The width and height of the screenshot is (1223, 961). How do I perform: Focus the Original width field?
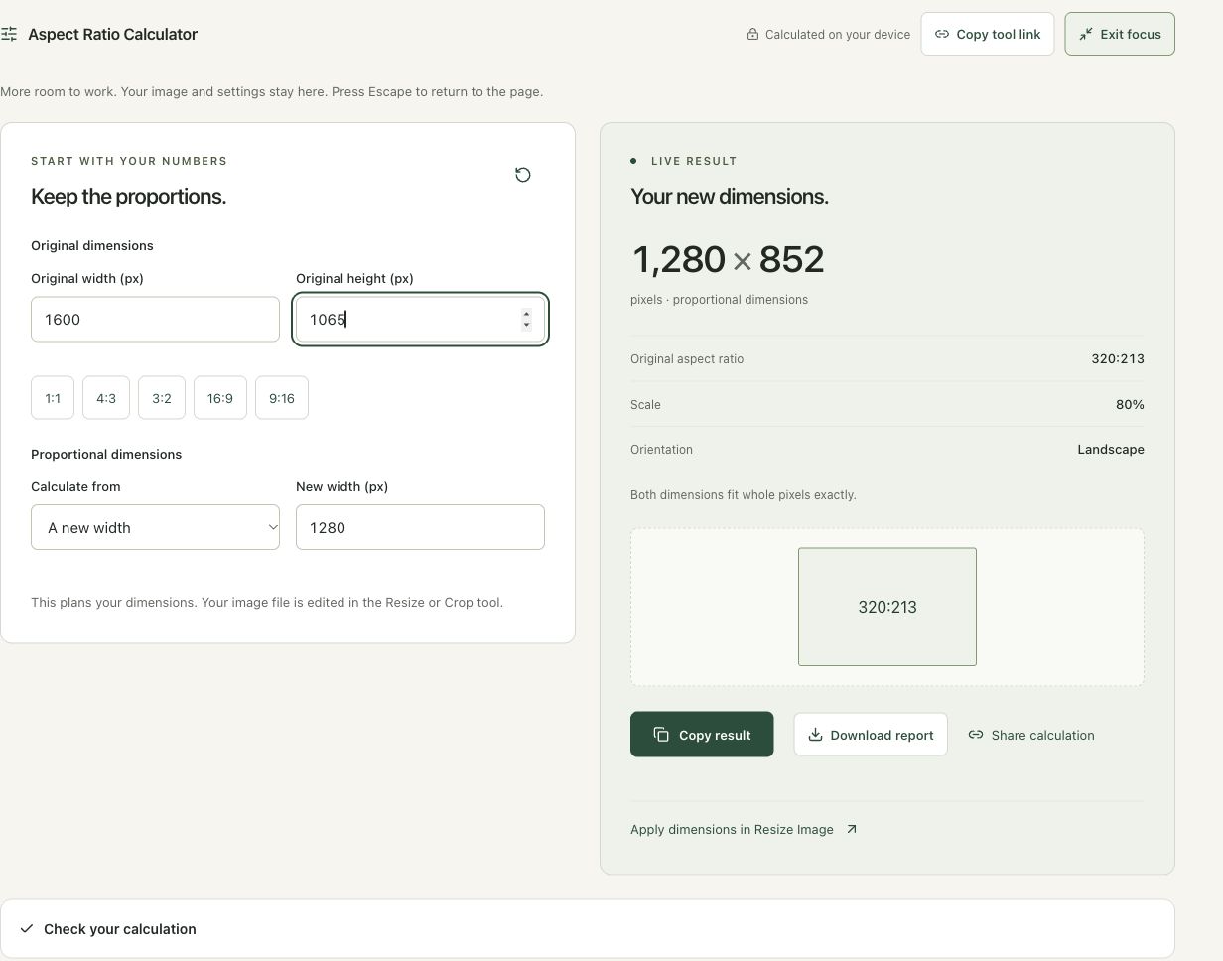(x=155, y=319)
